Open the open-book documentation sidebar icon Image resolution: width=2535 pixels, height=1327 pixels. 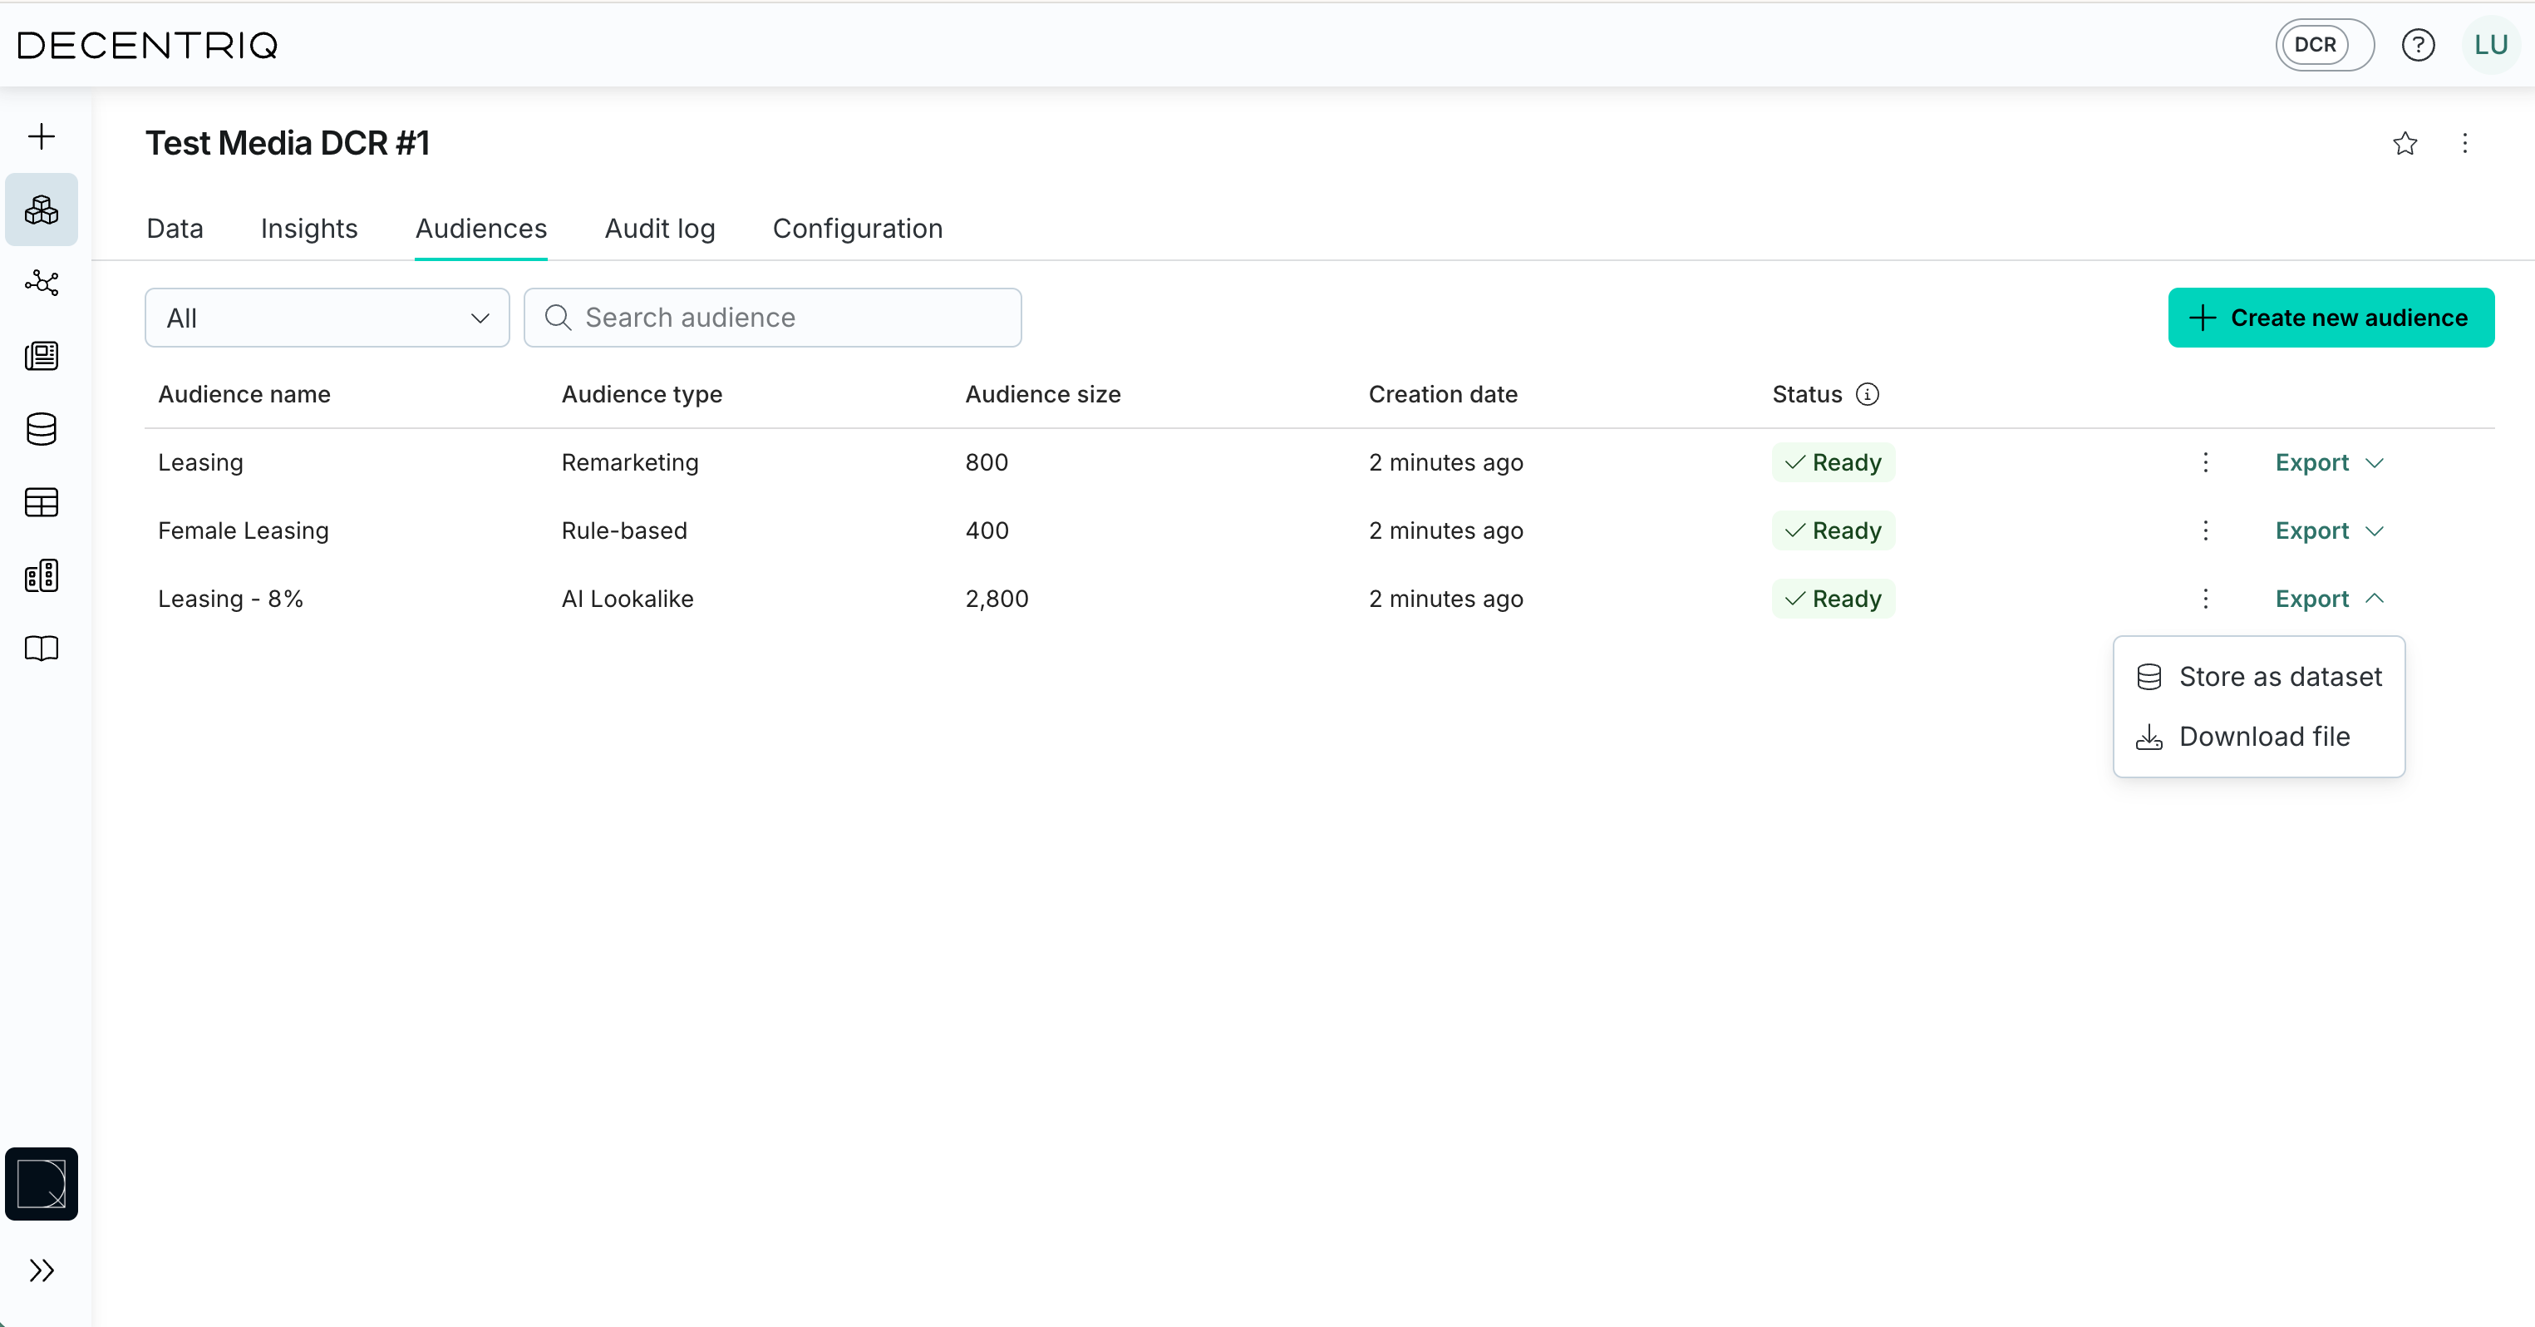(42, 649)
